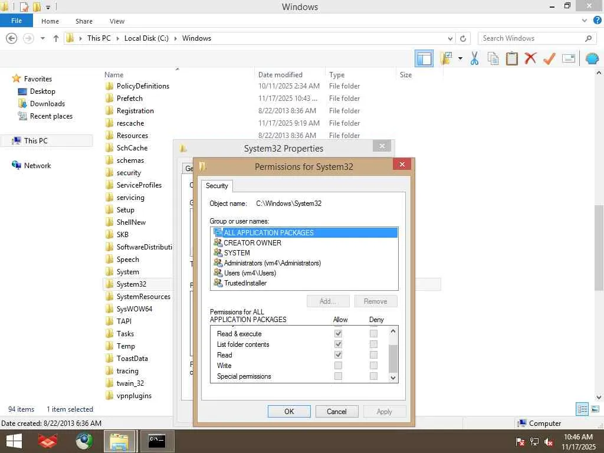
Task: Click the Forward navigation arrow
Action: [28, 38]
